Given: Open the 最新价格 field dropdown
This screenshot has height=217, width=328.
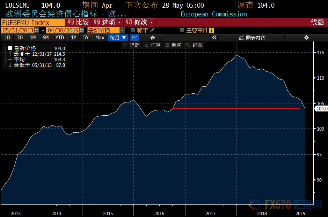Looking at the screenshot, I should click(x=122, y=30).
